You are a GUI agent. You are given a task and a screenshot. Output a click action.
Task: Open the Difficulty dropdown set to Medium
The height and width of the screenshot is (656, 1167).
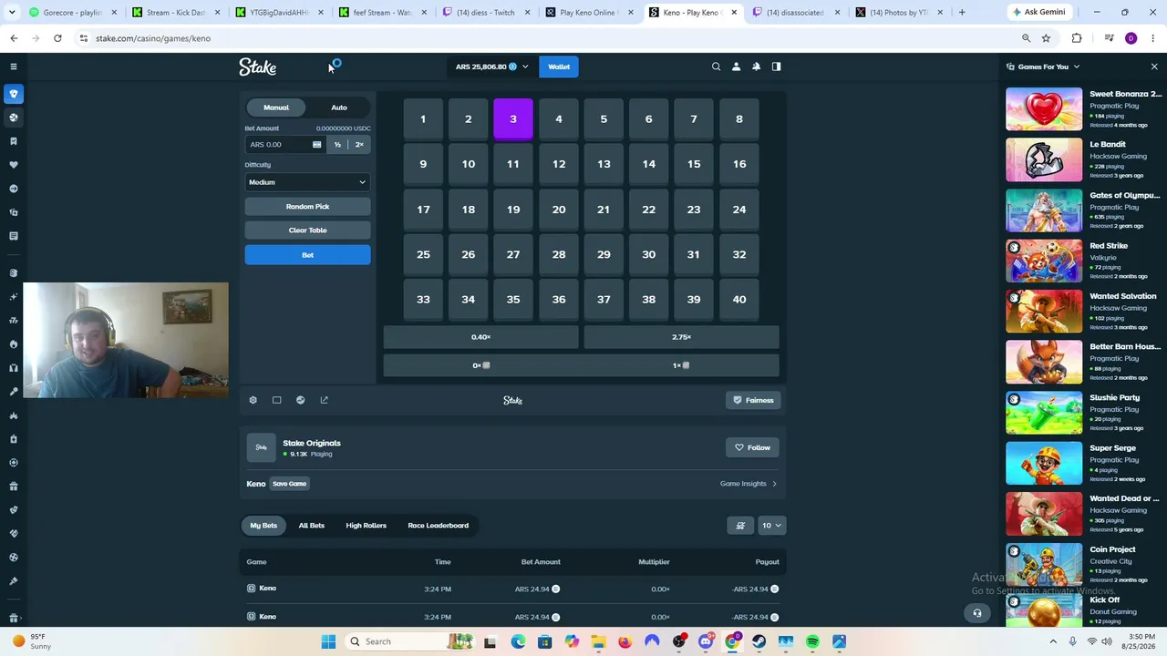(x=307, y=182)
